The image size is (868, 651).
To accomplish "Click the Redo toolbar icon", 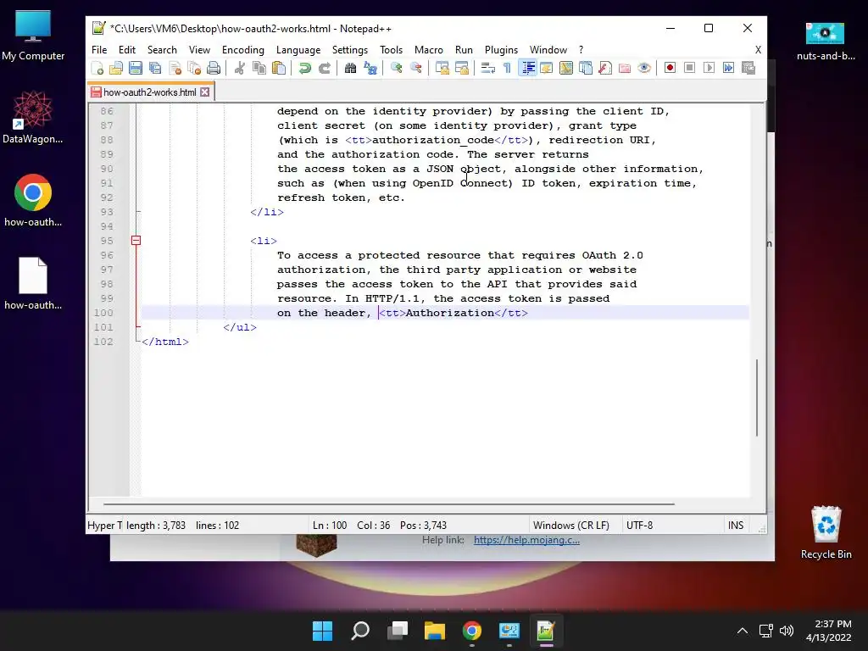I will click(x=325, y=68).
